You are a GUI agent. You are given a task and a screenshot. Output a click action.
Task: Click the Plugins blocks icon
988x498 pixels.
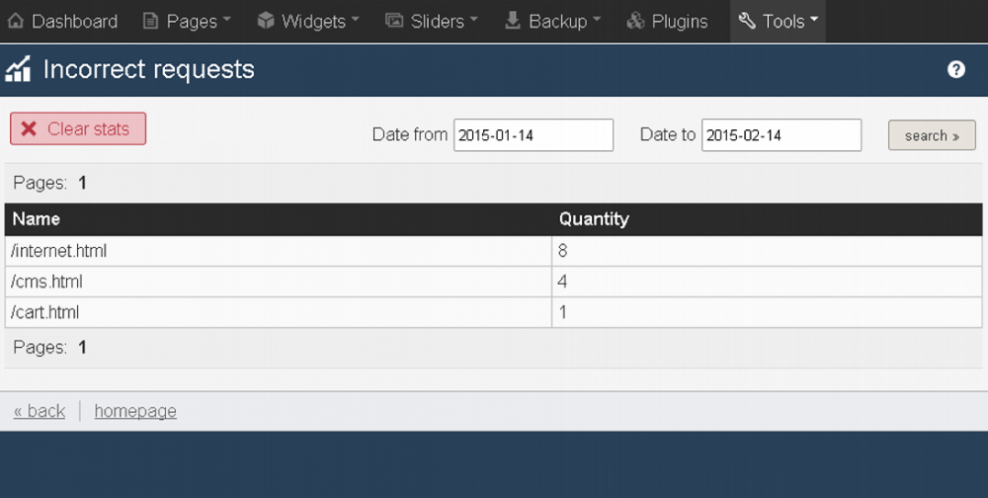point(635,21)
